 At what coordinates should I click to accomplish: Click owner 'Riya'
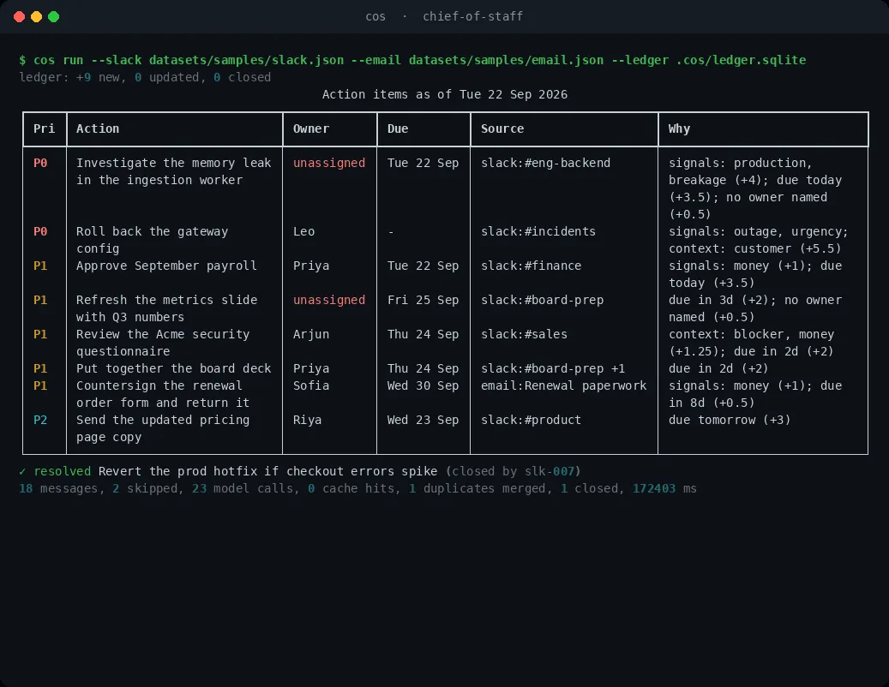click(307, 421)
